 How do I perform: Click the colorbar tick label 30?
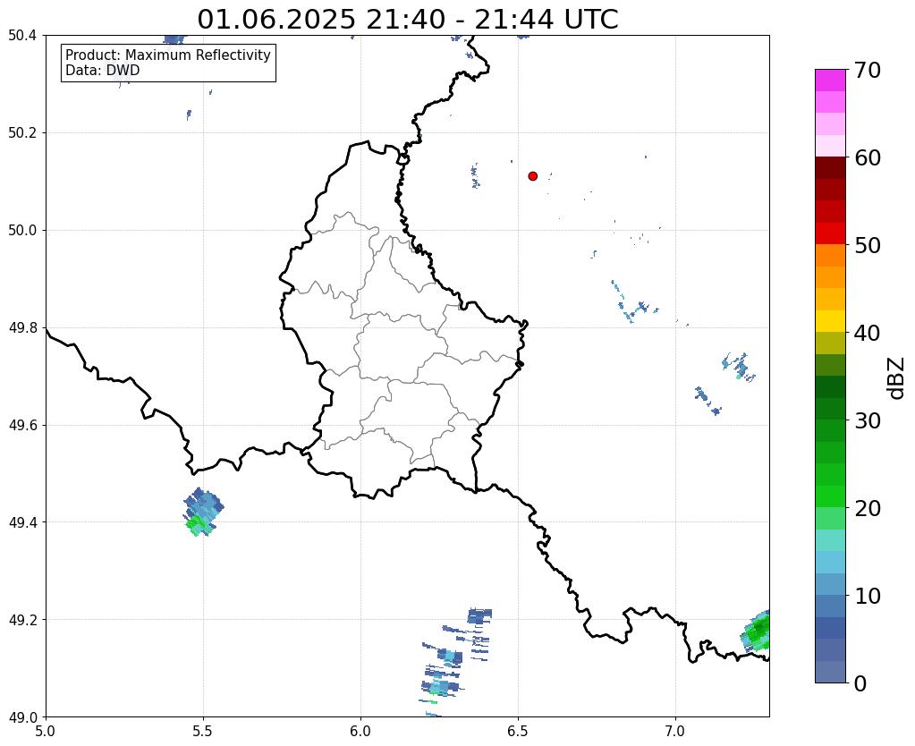868,420
